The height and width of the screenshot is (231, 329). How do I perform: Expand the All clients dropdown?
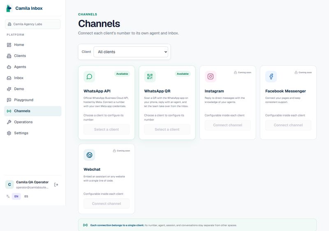tap(131, 52)
